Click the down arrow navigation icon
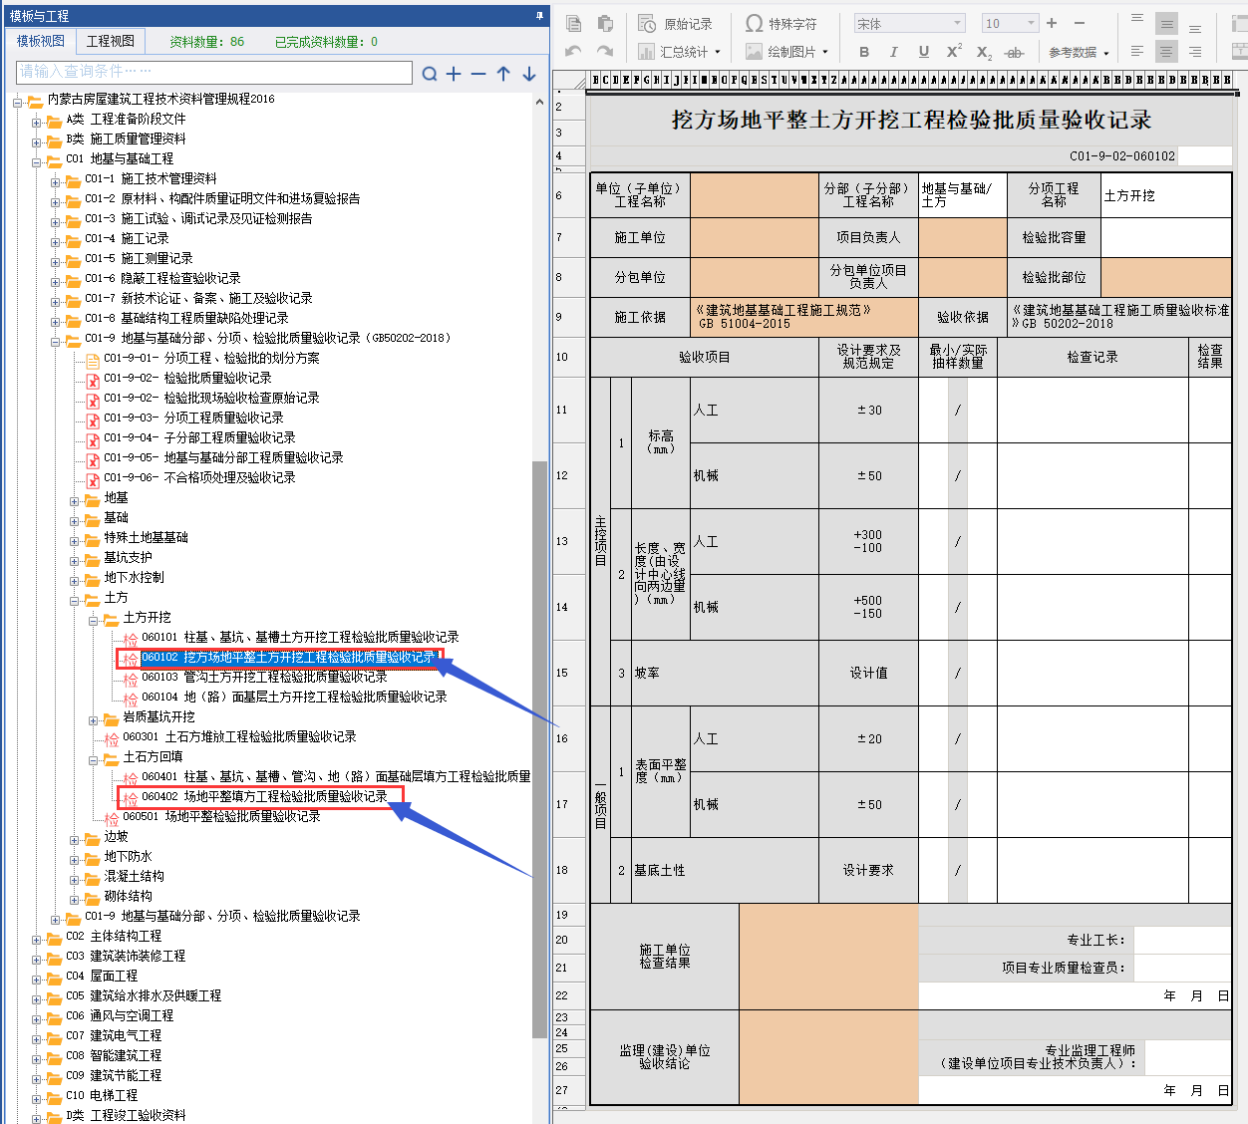 529,74
